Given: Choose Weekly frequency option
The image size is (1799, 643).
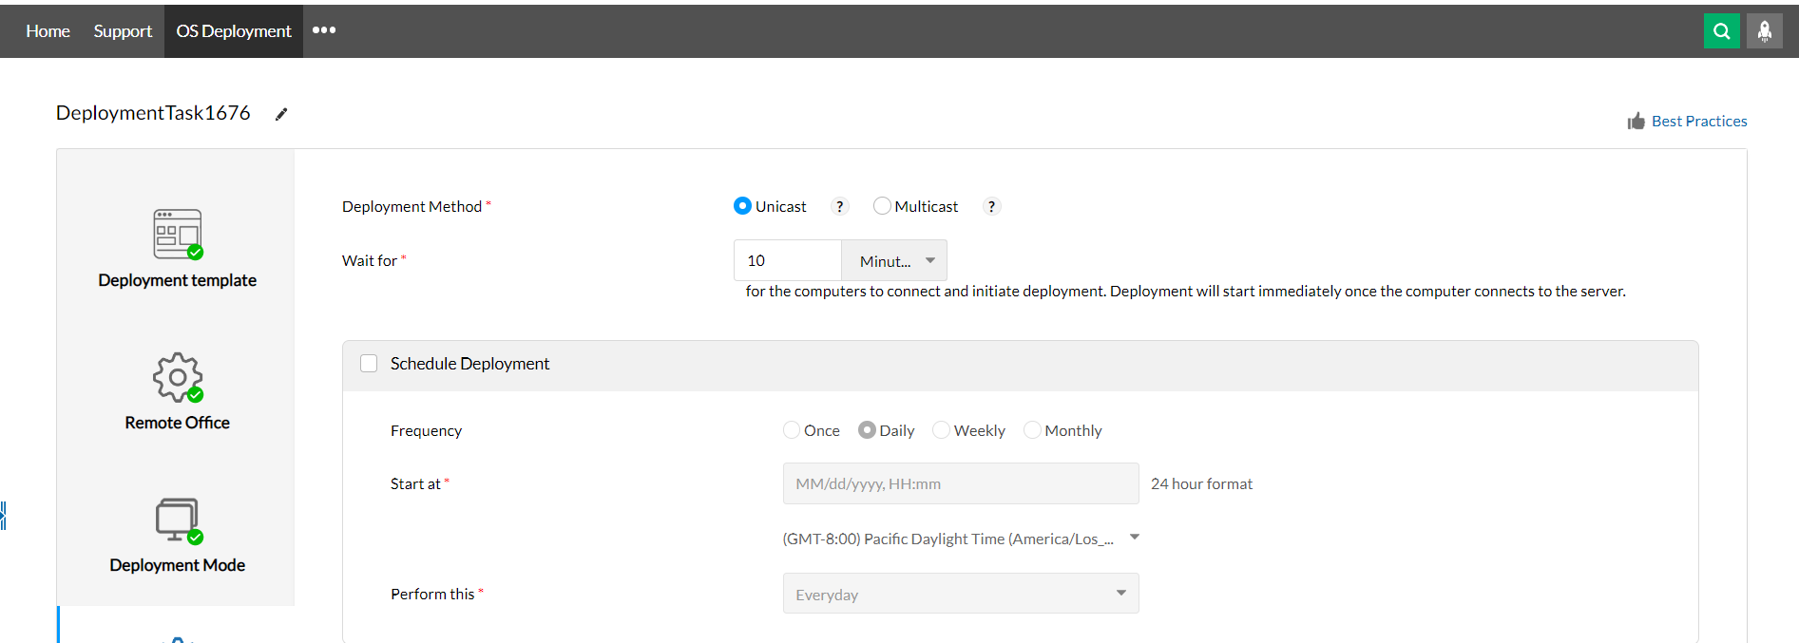Looking at the screenshot, I should (x=941, y=430).
